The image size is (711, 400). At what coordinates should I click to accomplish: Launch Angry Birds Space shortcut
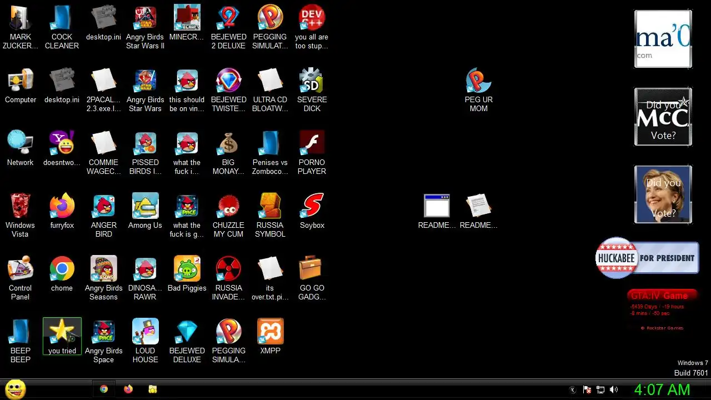(x=103, y=341)
